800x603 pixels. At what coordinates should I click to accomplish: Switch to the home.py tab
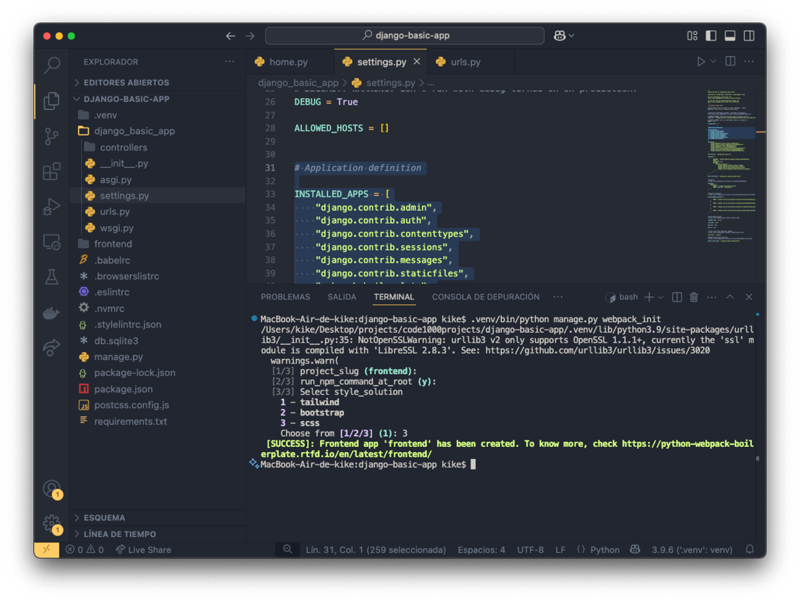(x=289, y=61)
